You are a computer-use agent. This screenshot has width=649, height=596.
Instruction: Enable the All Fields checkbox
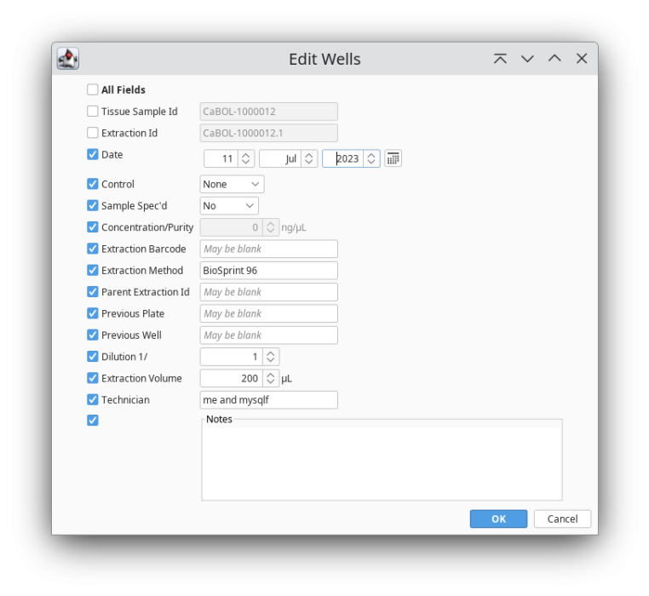tap(93, 89)
